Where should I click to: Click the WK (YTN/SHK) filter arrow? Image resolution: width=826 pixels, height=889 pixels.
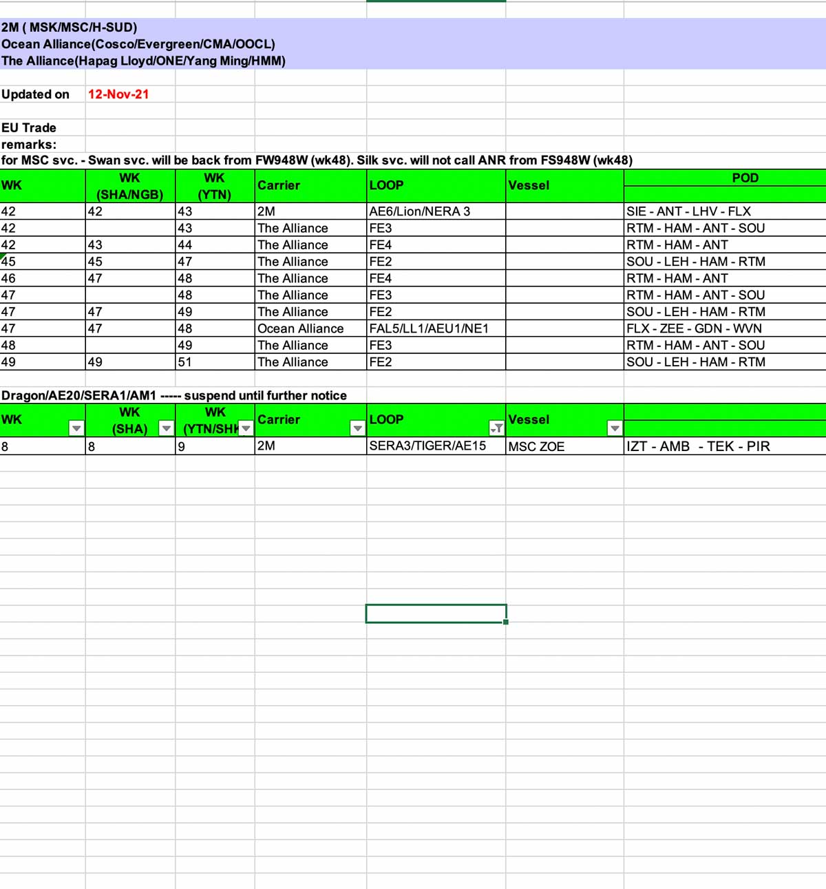click(246, 428)
